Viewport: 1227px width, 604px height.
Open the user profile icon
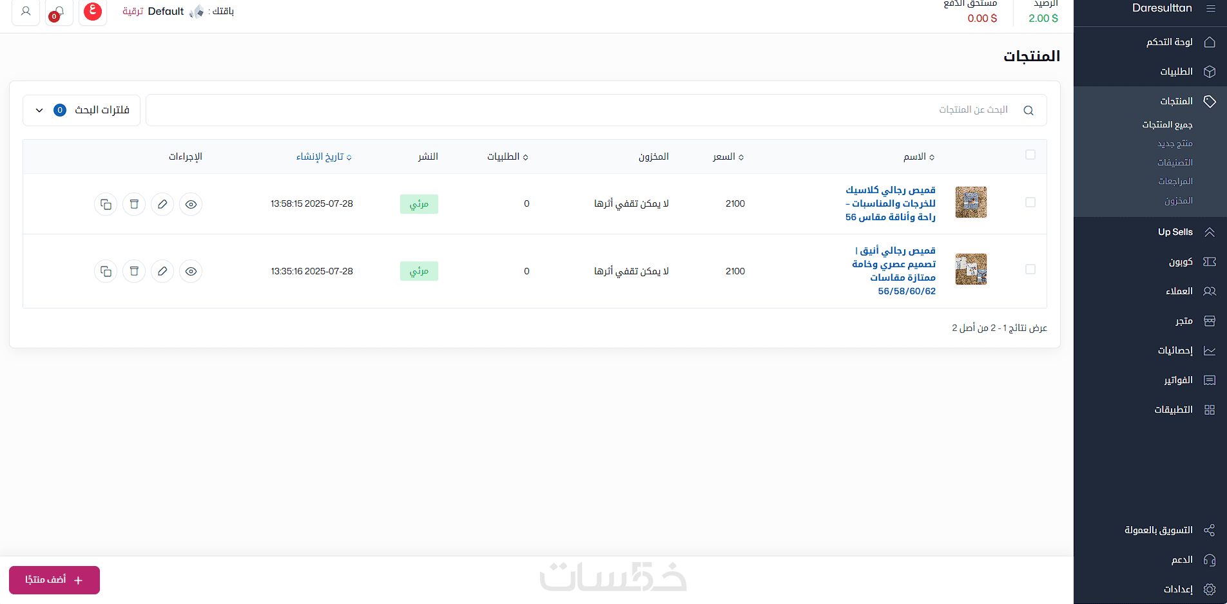pyautogui.click(x=26, y=11)
